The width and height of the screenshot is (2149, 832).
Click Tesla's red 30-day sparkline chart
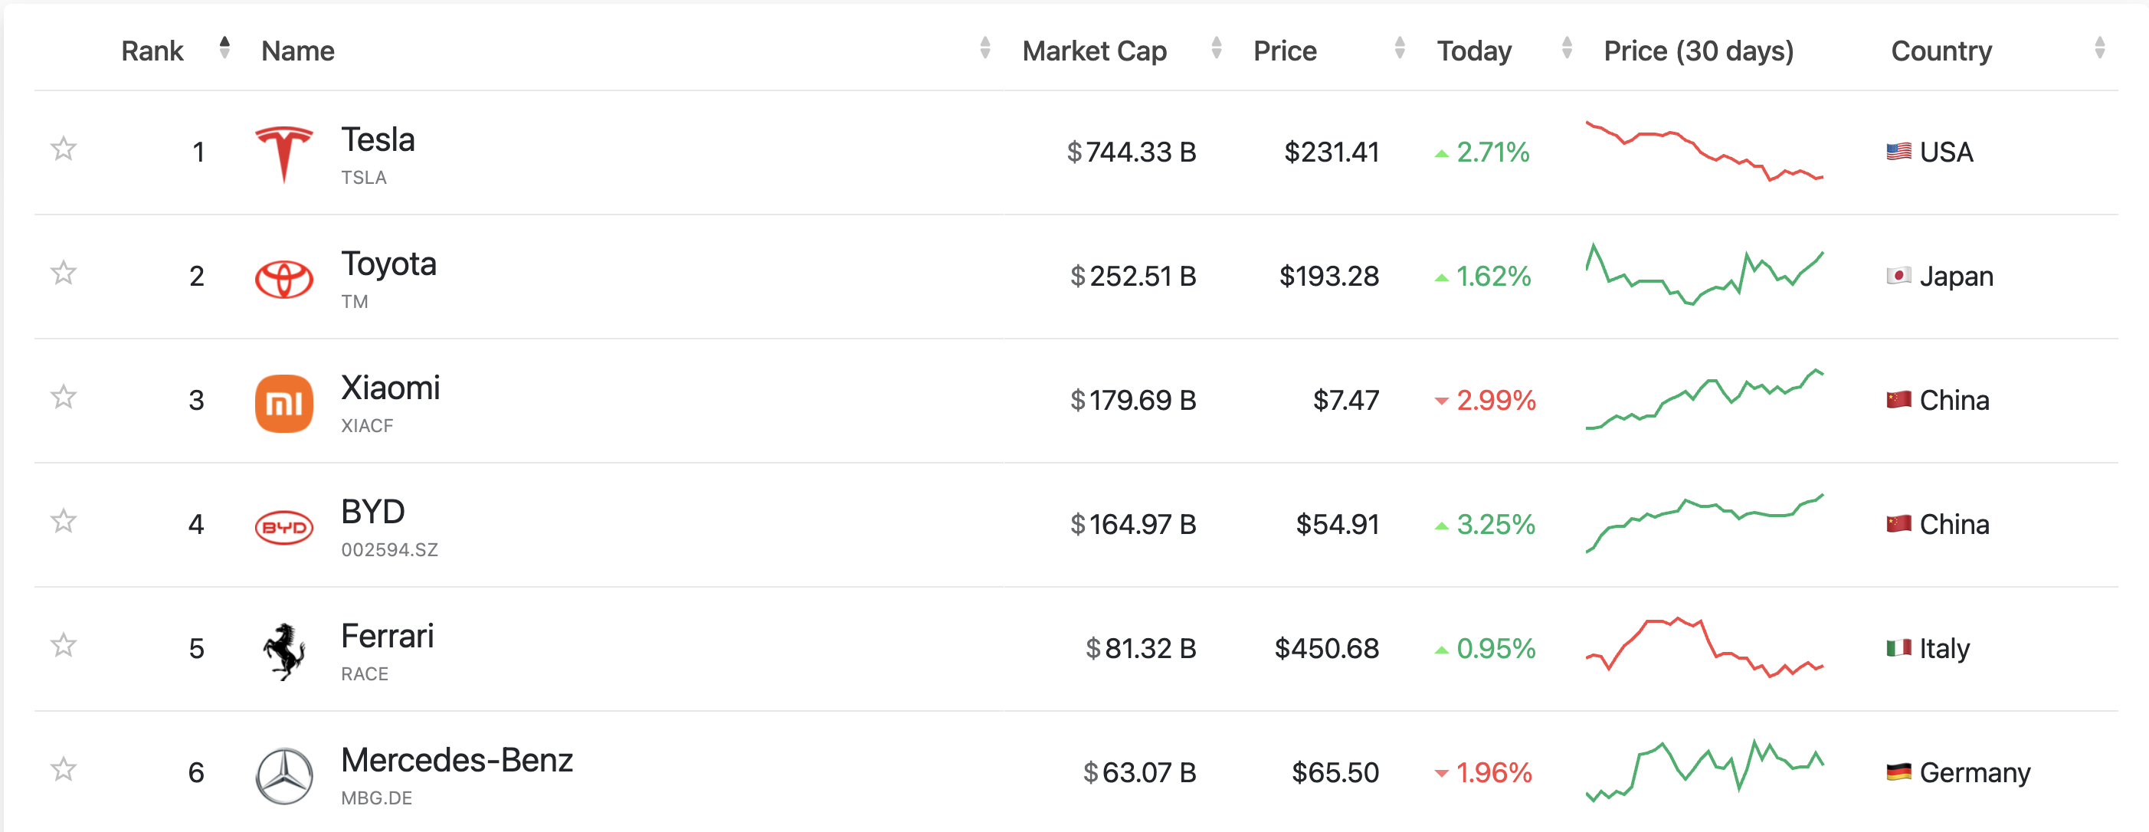(x=1705, y=151)
